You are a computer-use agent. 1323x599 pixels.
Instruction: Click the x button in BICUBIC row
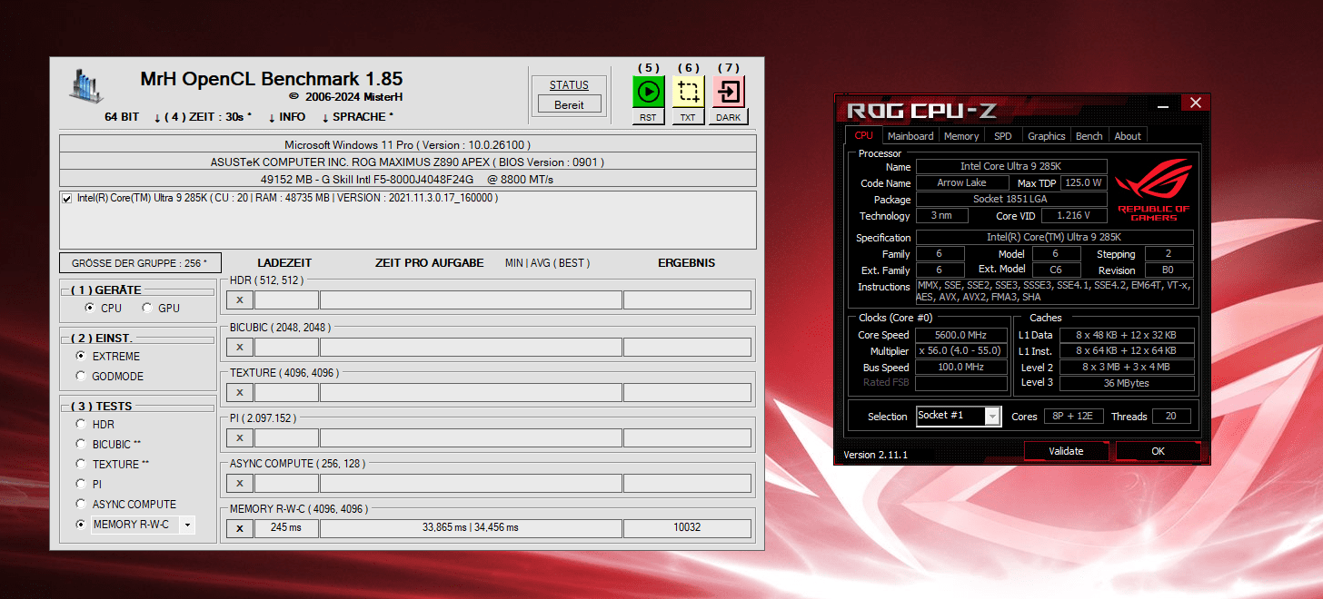(240, 347)
